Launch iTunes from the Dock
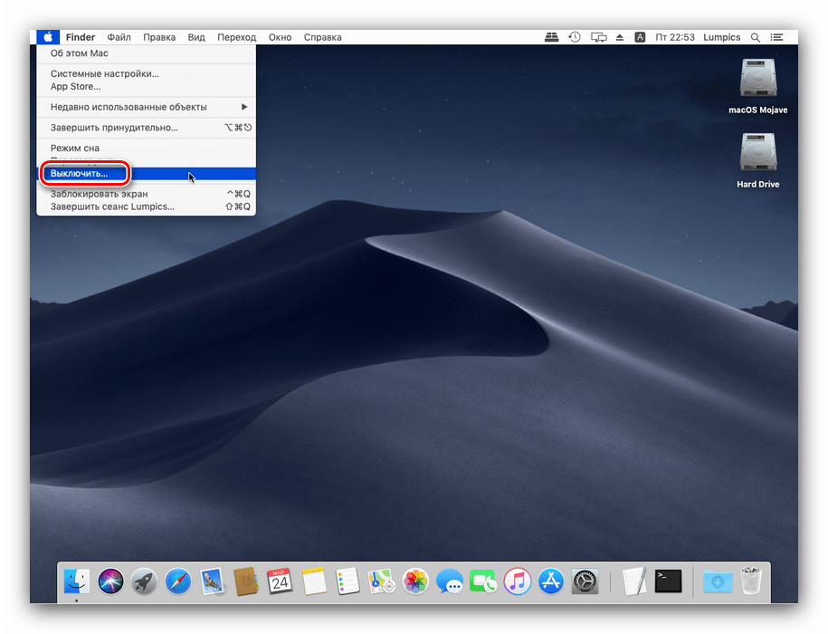This screenshot has height=634, width=828. (517, 581)
